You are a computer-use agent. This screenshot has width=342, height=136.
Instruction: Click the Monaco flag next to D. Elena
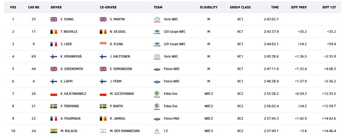[103, 43]
